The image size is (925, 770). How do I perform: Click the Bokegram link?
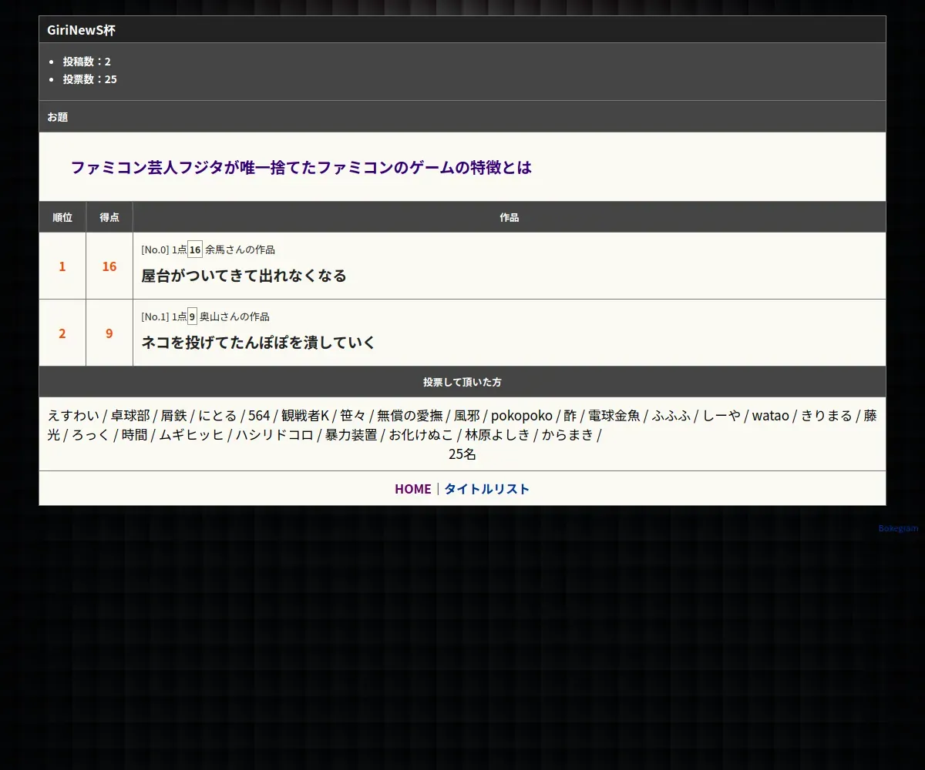[x=898, y=528]
